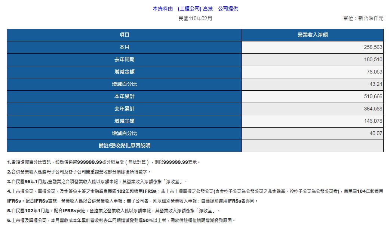
Task: Click the 去年同期 row label
Action: pos(124,60)
